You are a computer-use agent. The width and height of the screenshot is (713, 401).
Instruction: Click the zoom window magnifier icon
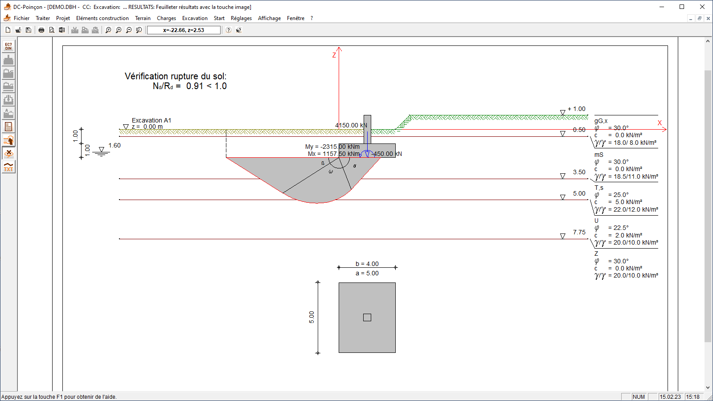139,30
